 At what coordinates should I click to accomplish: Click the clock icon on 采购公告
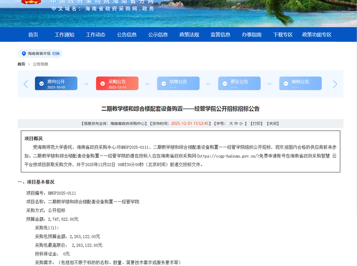(x=102, y=84)
